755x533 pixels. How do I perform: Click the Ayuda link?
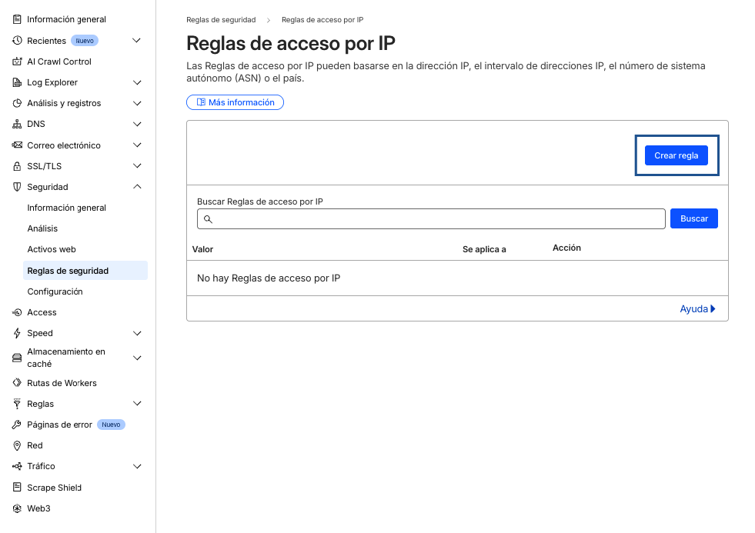695,308
